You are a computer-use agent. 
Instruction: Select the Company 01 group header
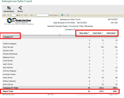tap(8, 37)
